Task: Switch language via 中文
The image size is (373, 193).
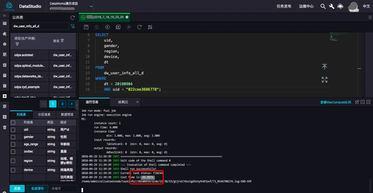Action: (366, 6)
